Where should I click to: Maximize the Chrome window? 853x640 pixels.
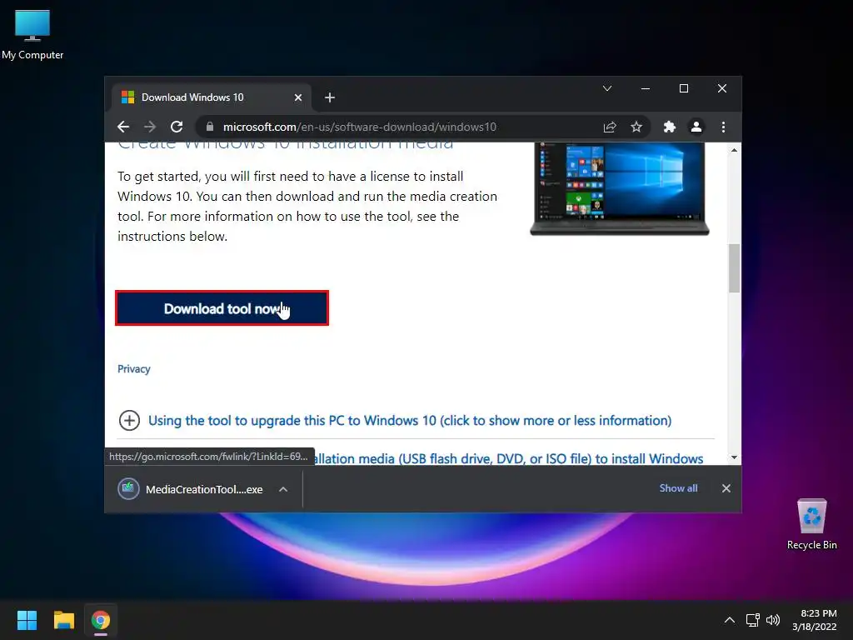click(x=684, y=88)
